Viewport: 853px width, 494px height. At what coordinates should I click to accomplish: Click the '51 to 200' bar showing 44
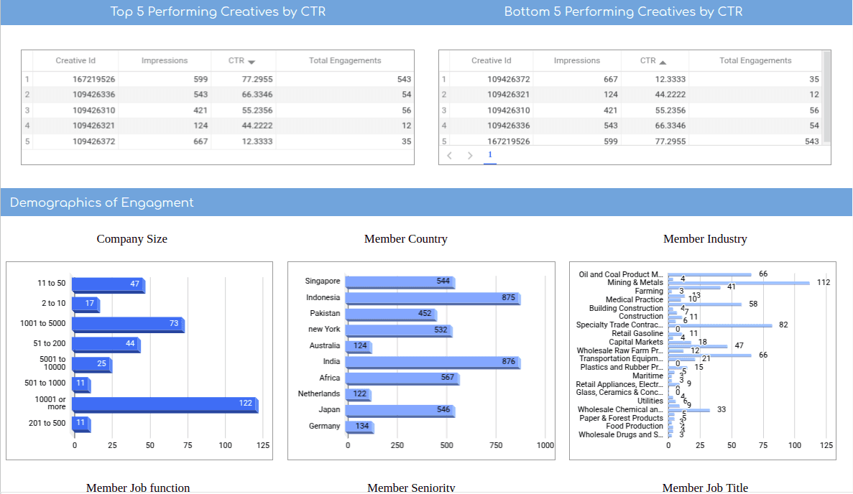click(x=106, y=345)
